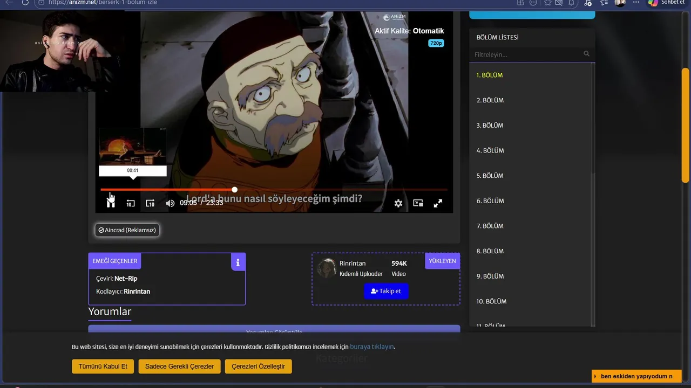Skip the video forward 10 seconds
Viewport: 691px width, 388px height.
pos(150,203)
